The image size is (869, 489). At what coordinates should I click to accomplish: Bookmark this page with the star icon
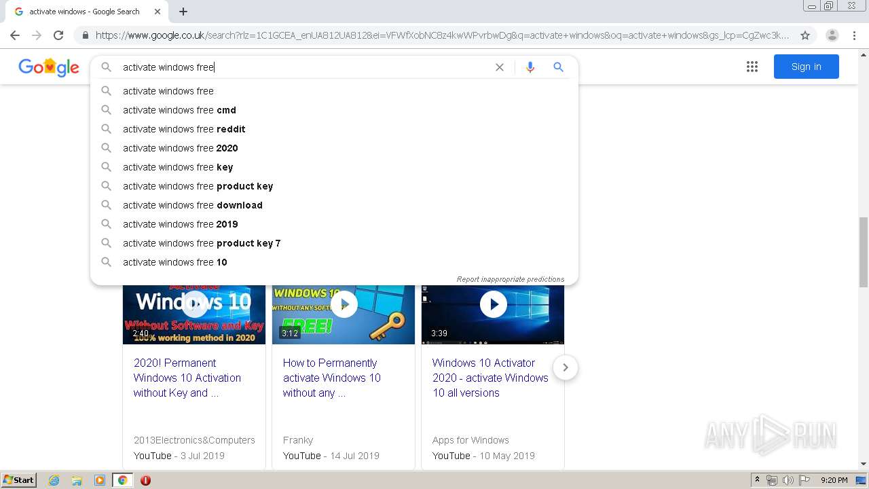click(805, 35)
